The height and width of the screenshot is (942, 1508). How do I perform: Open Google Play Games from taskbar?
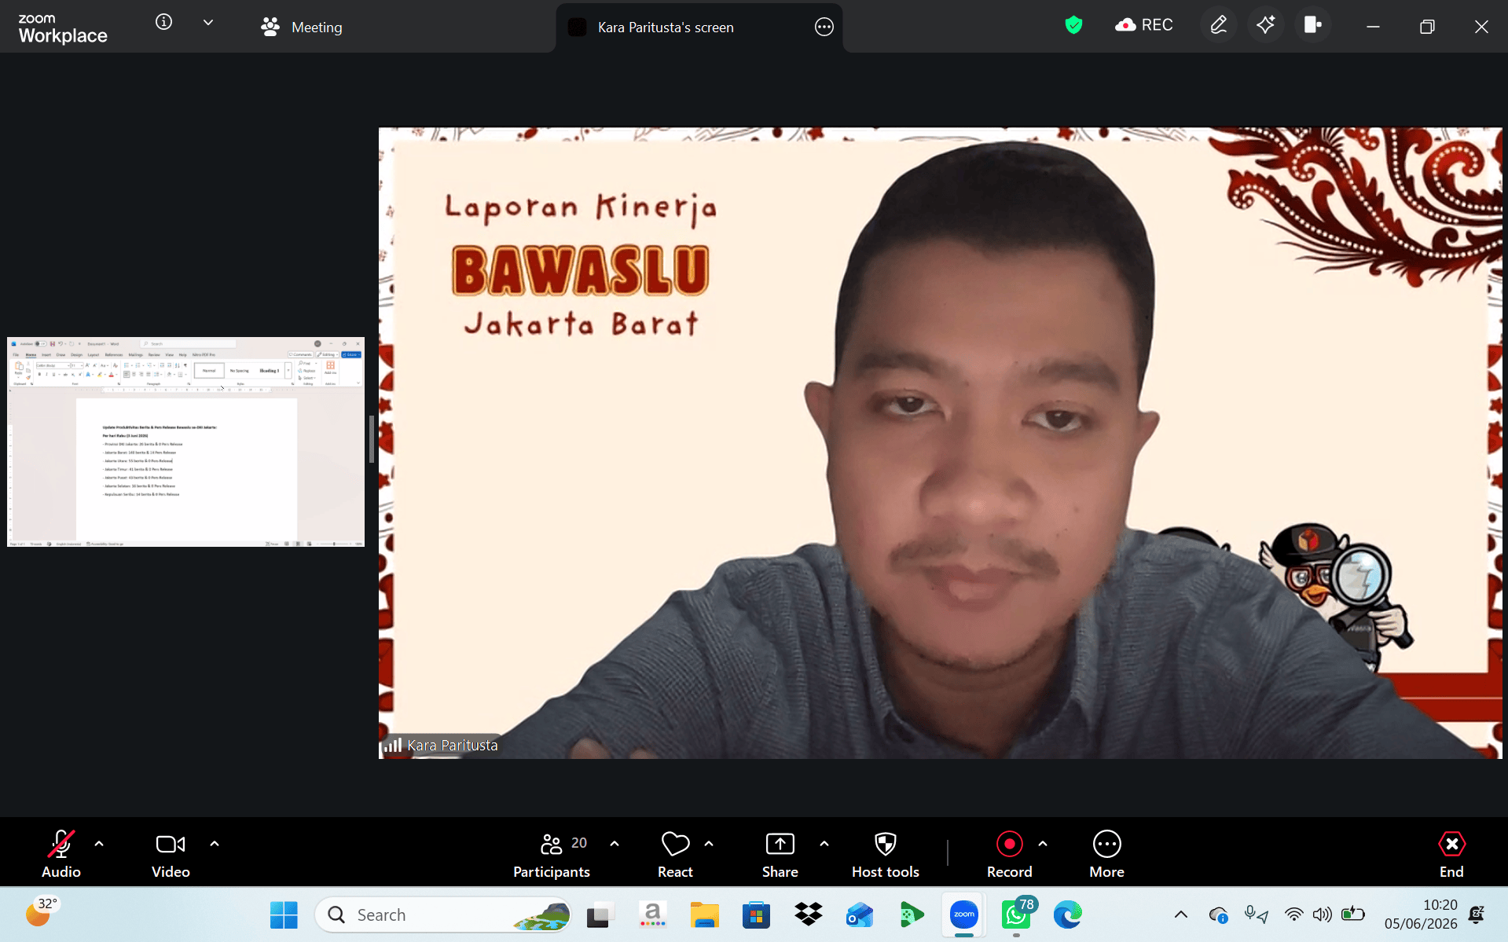click(x=912, y=915)
